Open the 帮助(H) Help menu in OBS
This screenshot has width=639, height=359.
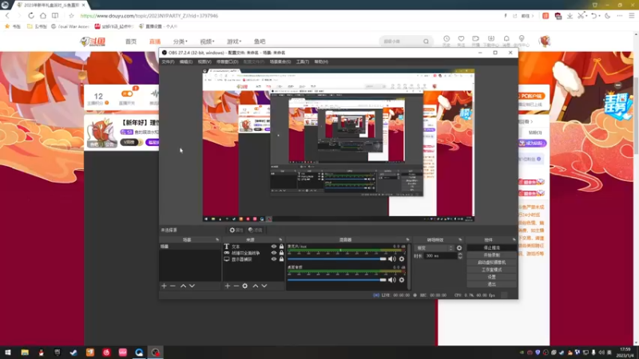click(x=321, y=62)
